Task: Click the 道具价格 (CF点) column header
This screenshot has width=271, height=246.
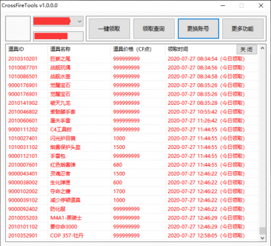Action: click(132, 49)
